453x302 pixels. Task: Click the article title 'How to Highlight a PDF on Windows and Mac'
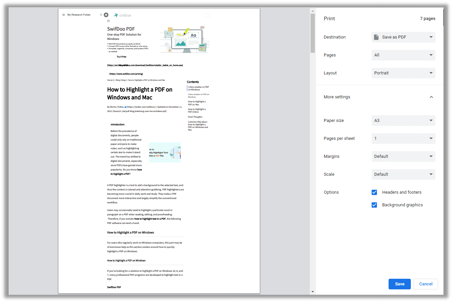coord(140,93)
